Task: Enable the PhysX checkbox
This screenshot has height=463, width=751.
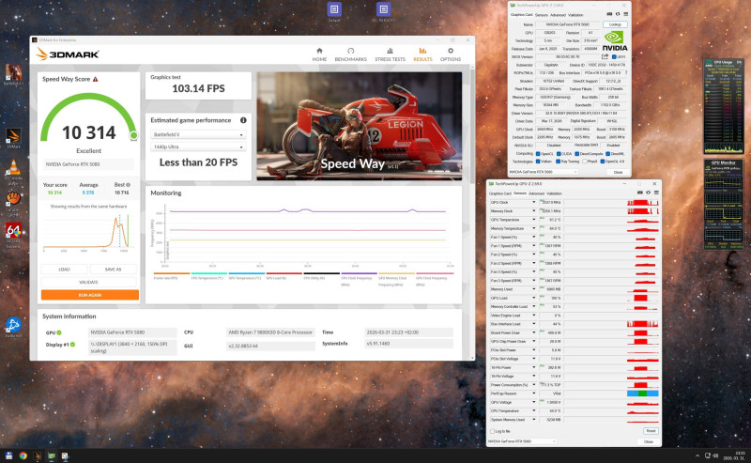Action: tap(584, 162)
